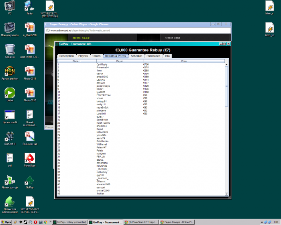The height and width of the screenshot is (225, 281).
Task: Switch to GoPlay Lobby taskbar button
Action: coord(70,222)
